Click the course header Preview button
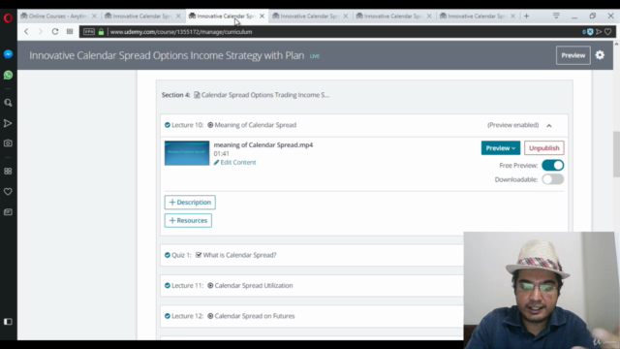Image resolution: width=620 pixels, height=349 pixels. point(573,55)
